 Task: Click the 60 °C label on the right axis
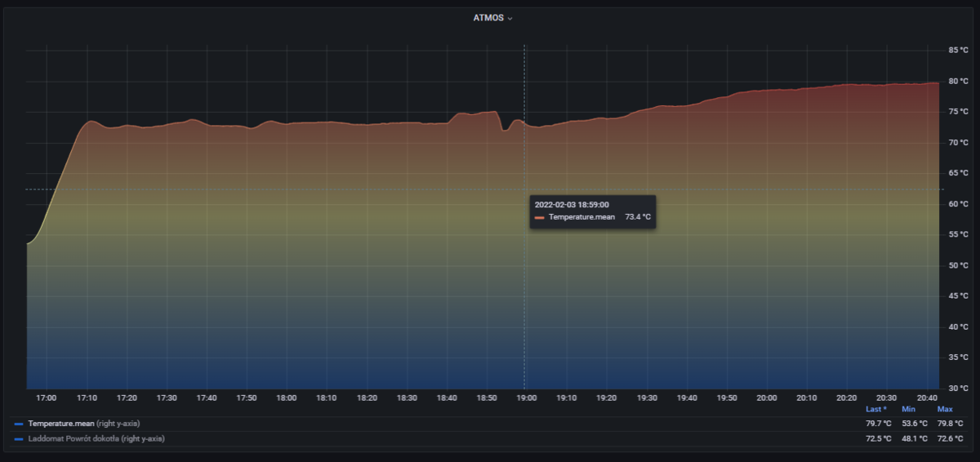click(x=958, y=204)
